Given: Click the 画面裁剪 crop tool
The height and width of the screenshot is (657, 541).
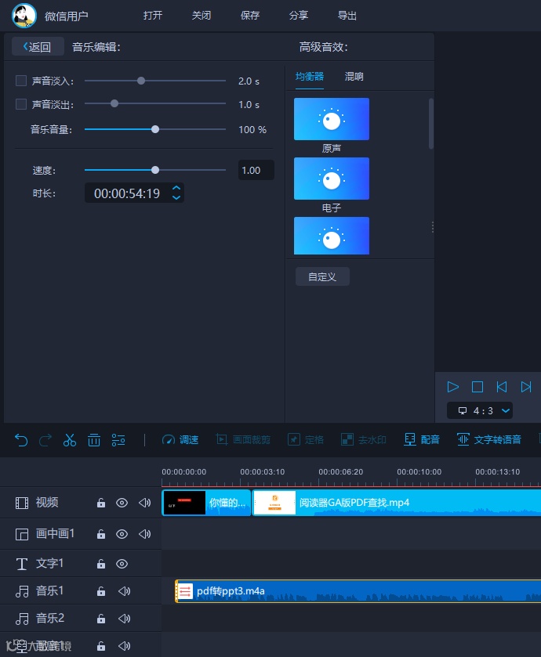Looking at the screenshot, I should [x=243, y=439].
